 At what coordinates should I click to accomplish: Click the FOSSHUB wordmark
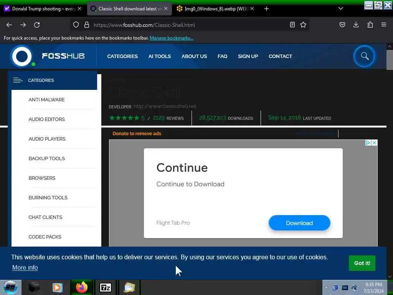63,56
